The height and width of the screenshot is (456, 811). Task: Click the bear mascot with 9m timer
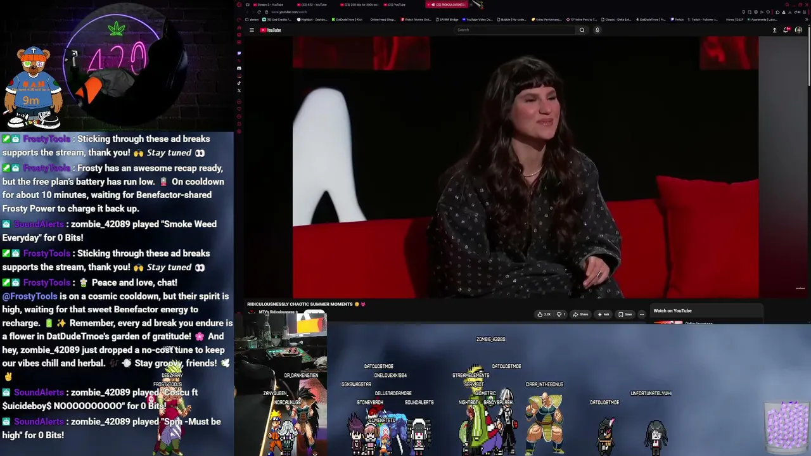click(33, 87)
